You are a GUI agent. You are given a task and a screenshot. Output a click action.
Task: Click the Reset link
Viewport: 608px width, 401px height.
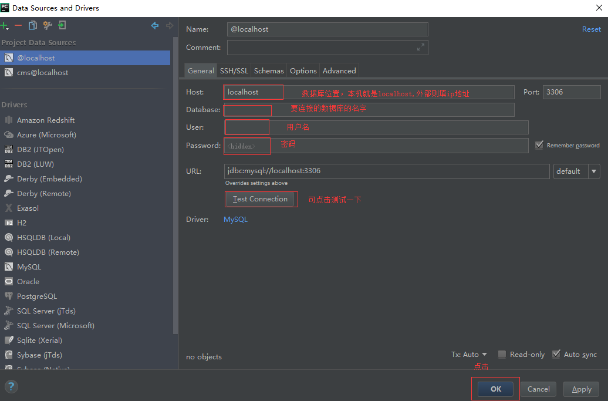tap(591, 29)
